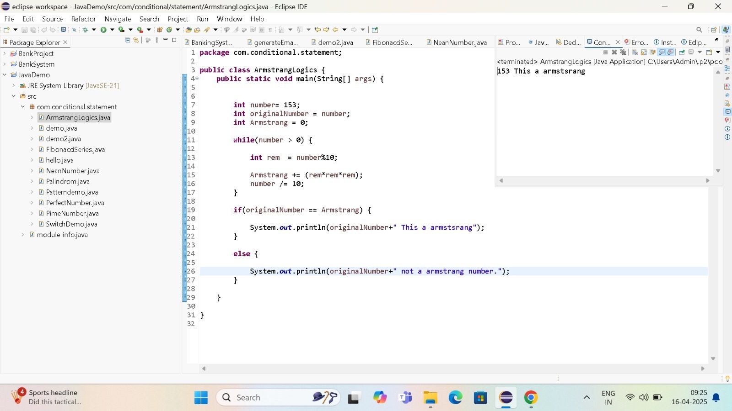Open the Debug button dropdown arrow
The width and height of the screenshot is (732, 411).
[94, 30]
